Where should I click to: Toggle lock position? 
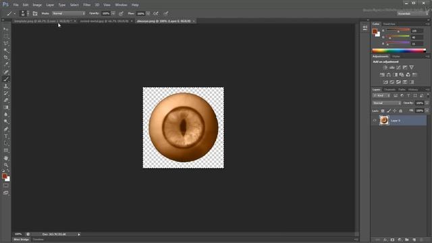(x=394, y=111)
